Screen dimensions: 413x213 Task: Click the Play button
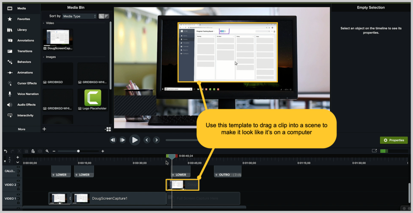(x=135, y=140)
